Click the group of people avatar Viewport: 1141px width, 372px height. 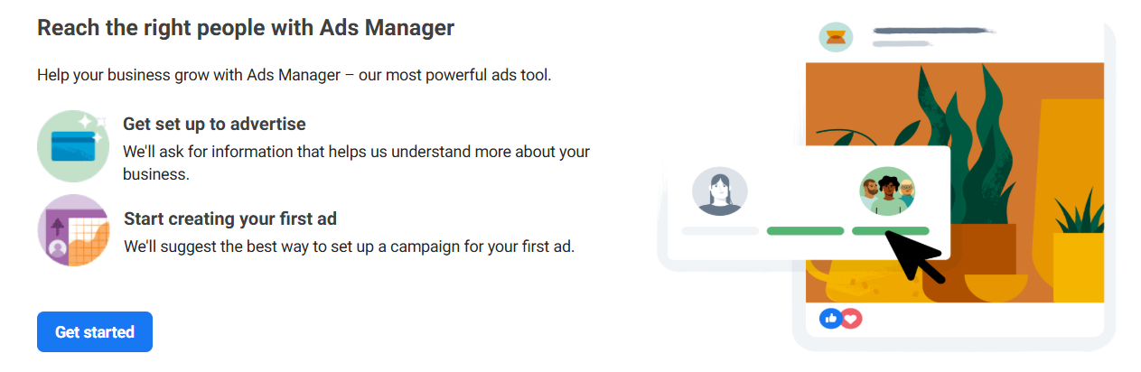887,191
